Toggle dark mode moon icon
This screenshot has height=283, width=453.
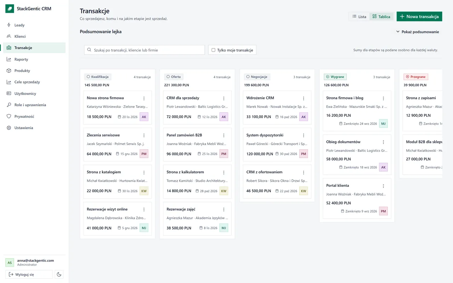[59, 274]
